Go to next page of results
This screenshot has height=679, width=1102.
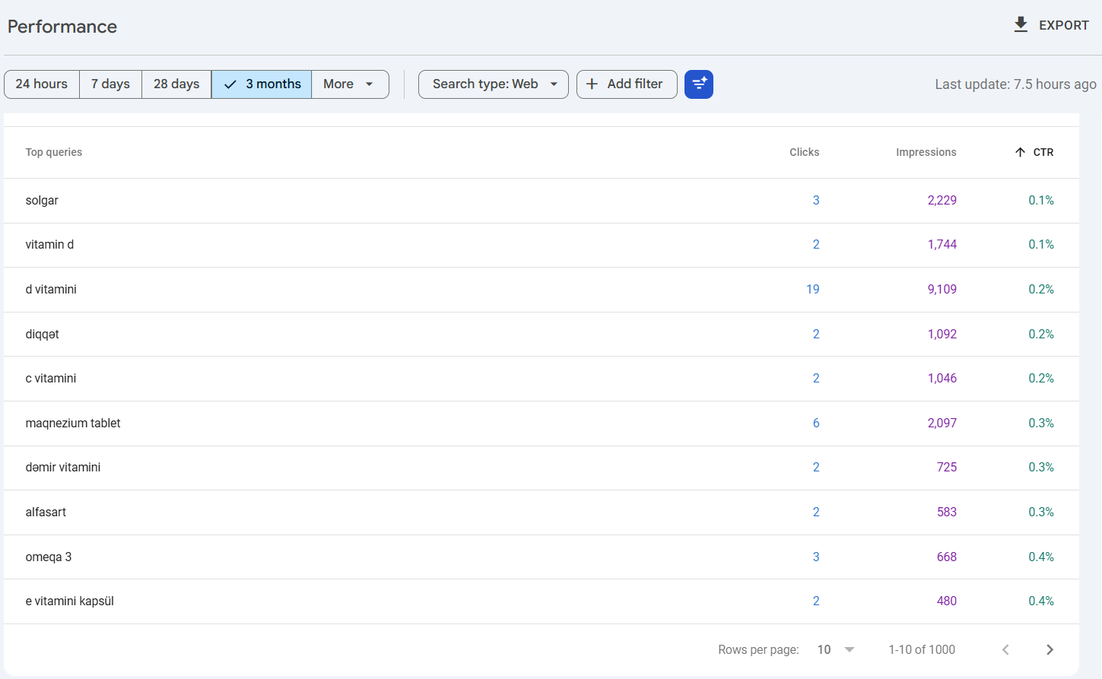pyautogui.click(x=1050, y=649)
